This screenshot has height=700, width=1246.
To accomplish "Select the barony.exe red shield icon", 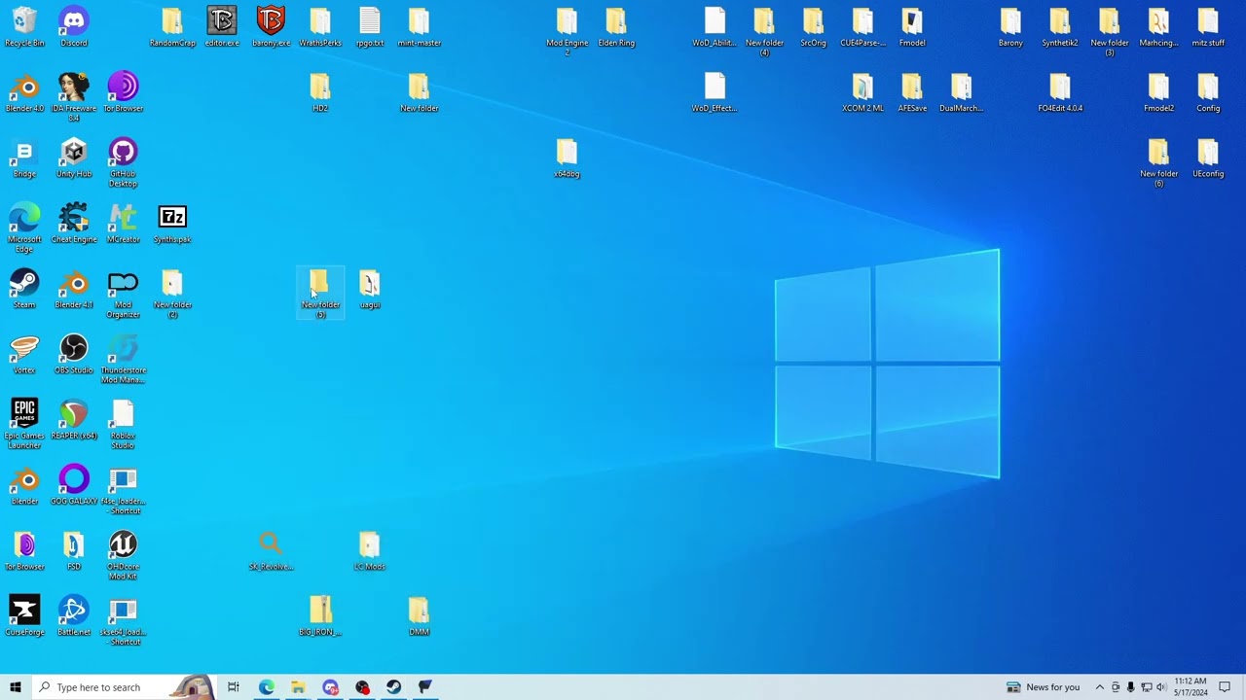I will point(271,27).
